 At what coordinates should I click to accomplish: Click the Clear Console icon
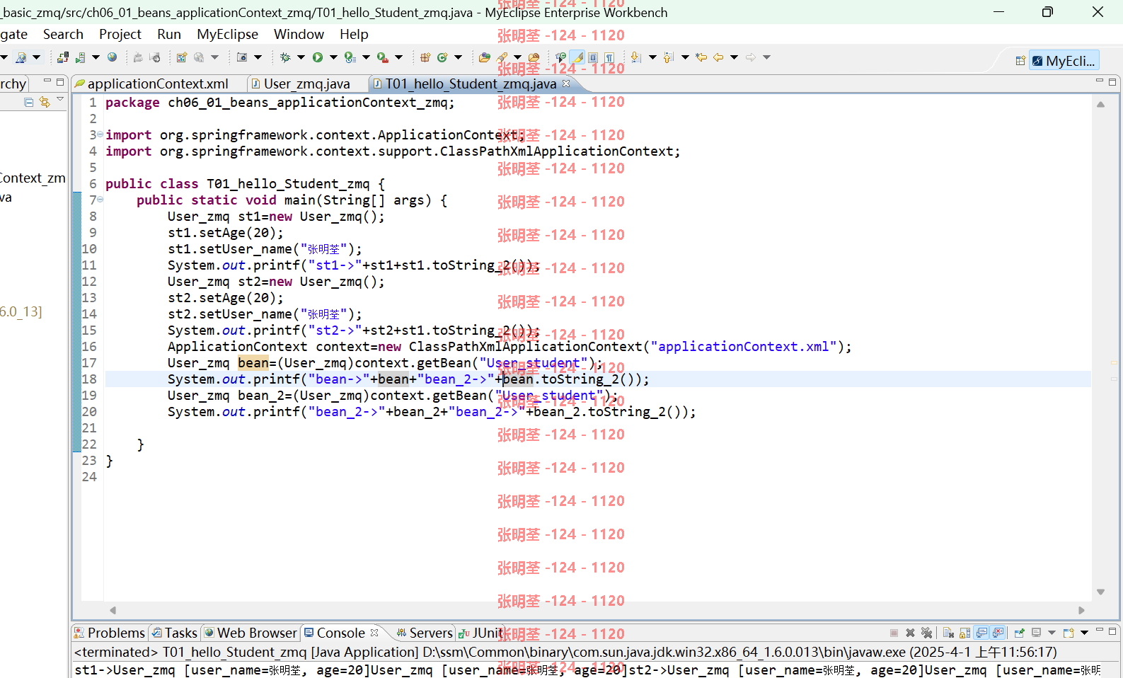click(948, 633)
